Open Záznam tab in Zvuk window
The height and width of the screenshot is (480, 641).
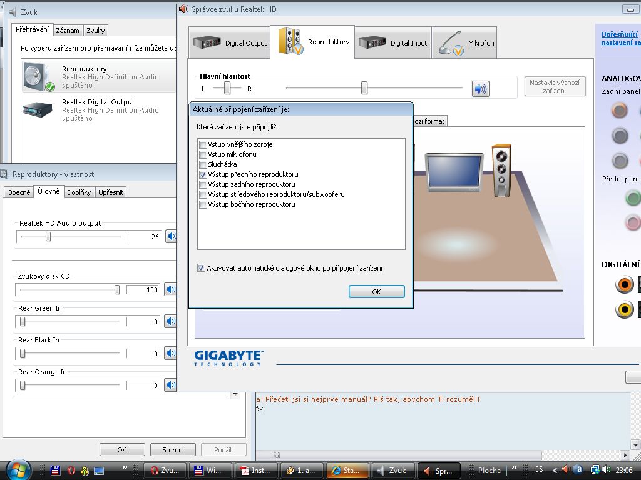[68, 31]
